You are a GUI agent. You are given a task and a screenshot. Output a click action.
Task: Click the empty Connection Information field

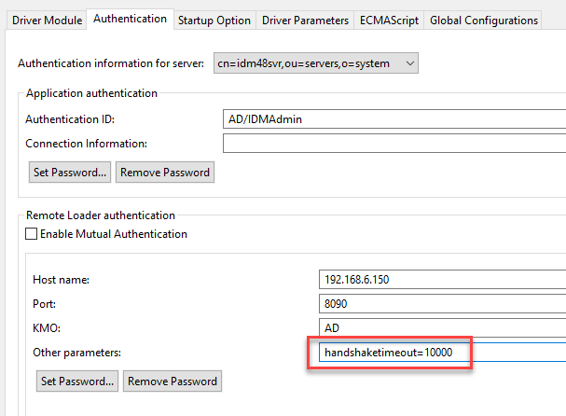click(395, 144)
